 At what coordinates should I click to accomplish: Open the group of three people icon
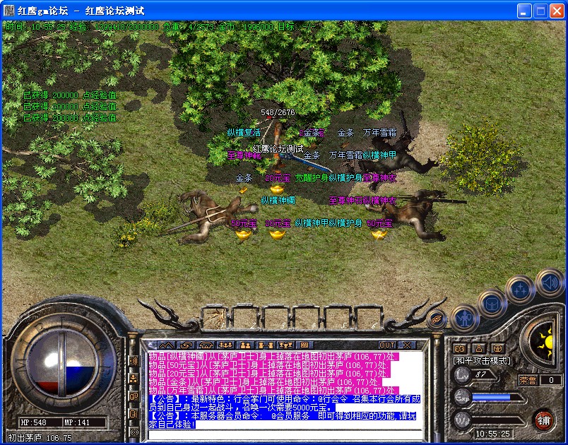click(226, 345)
